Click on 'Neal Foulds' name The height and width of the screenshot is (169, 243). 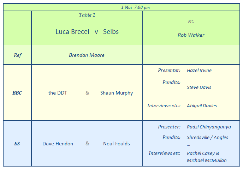pos(117,144)
